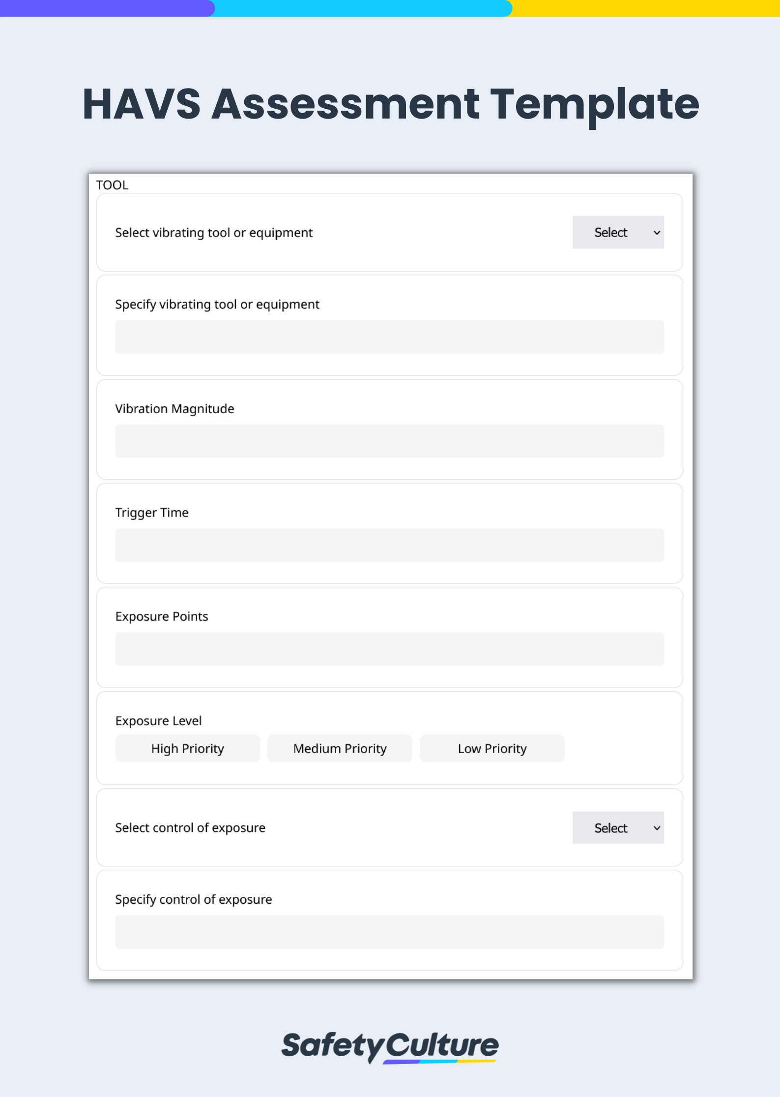Image resolution: width=780 pixels, height=1097 pixels.
Task: Click the 'HAVS Assessment Template' title
Action: pos(390,104)
